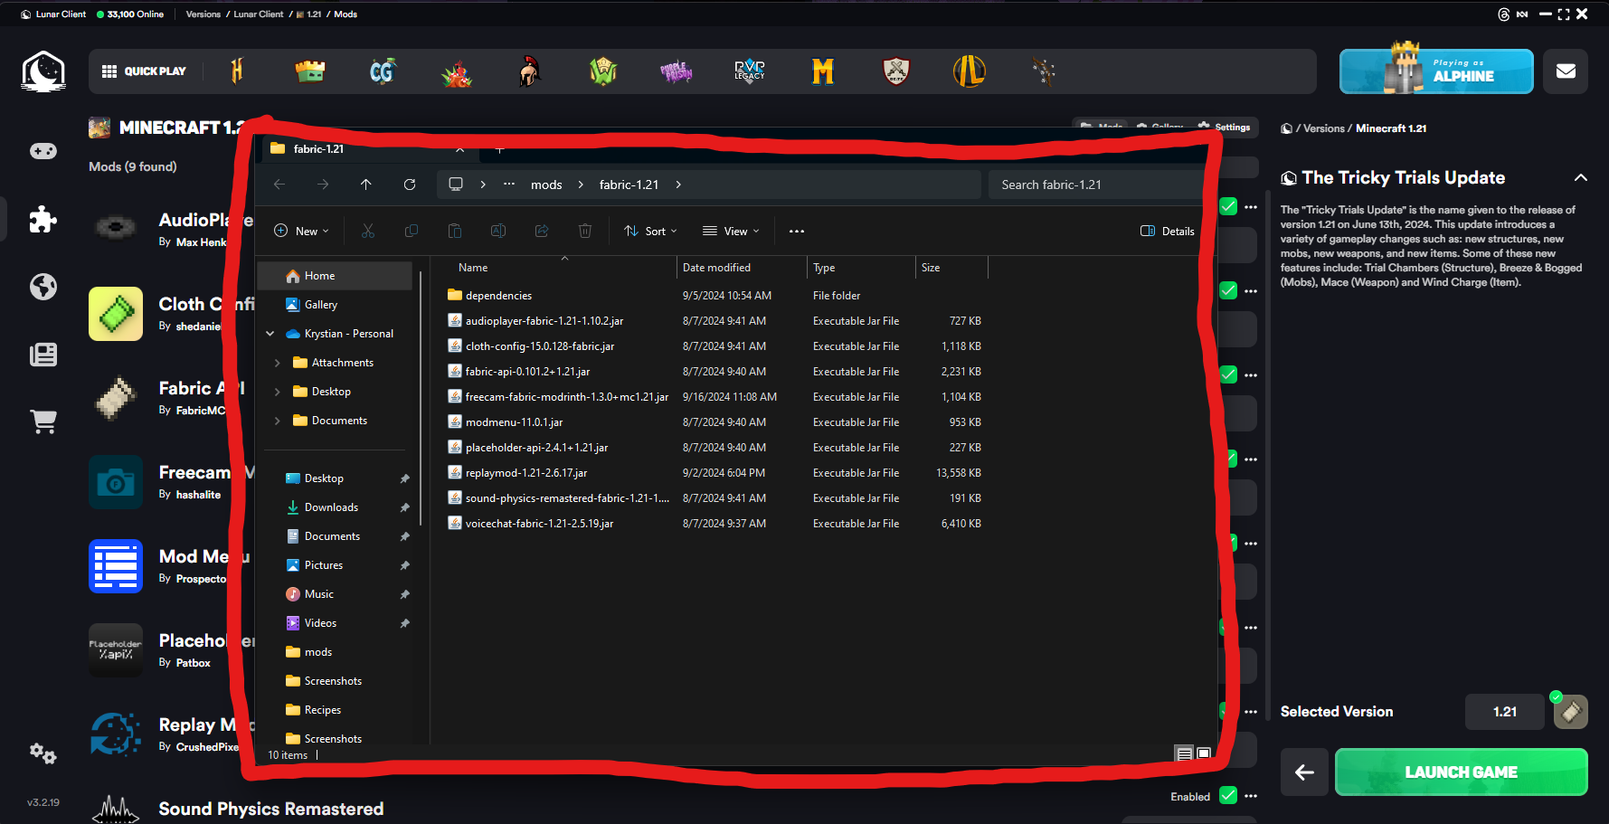Toggle the Details pane button in Explorer
The height and width of the screenshot is (824, 1609).
[x=1168, y=232]
